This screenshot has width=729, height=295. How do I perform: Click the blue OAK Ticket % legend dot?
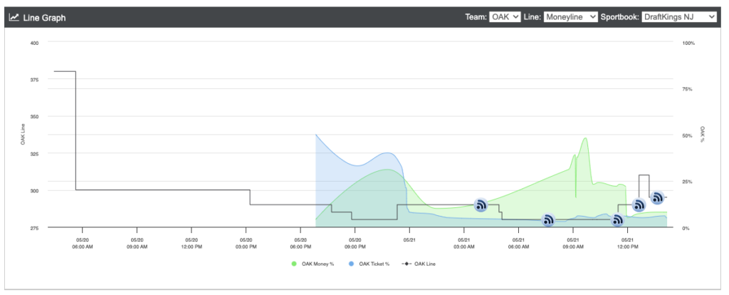[x=351, y=264]
